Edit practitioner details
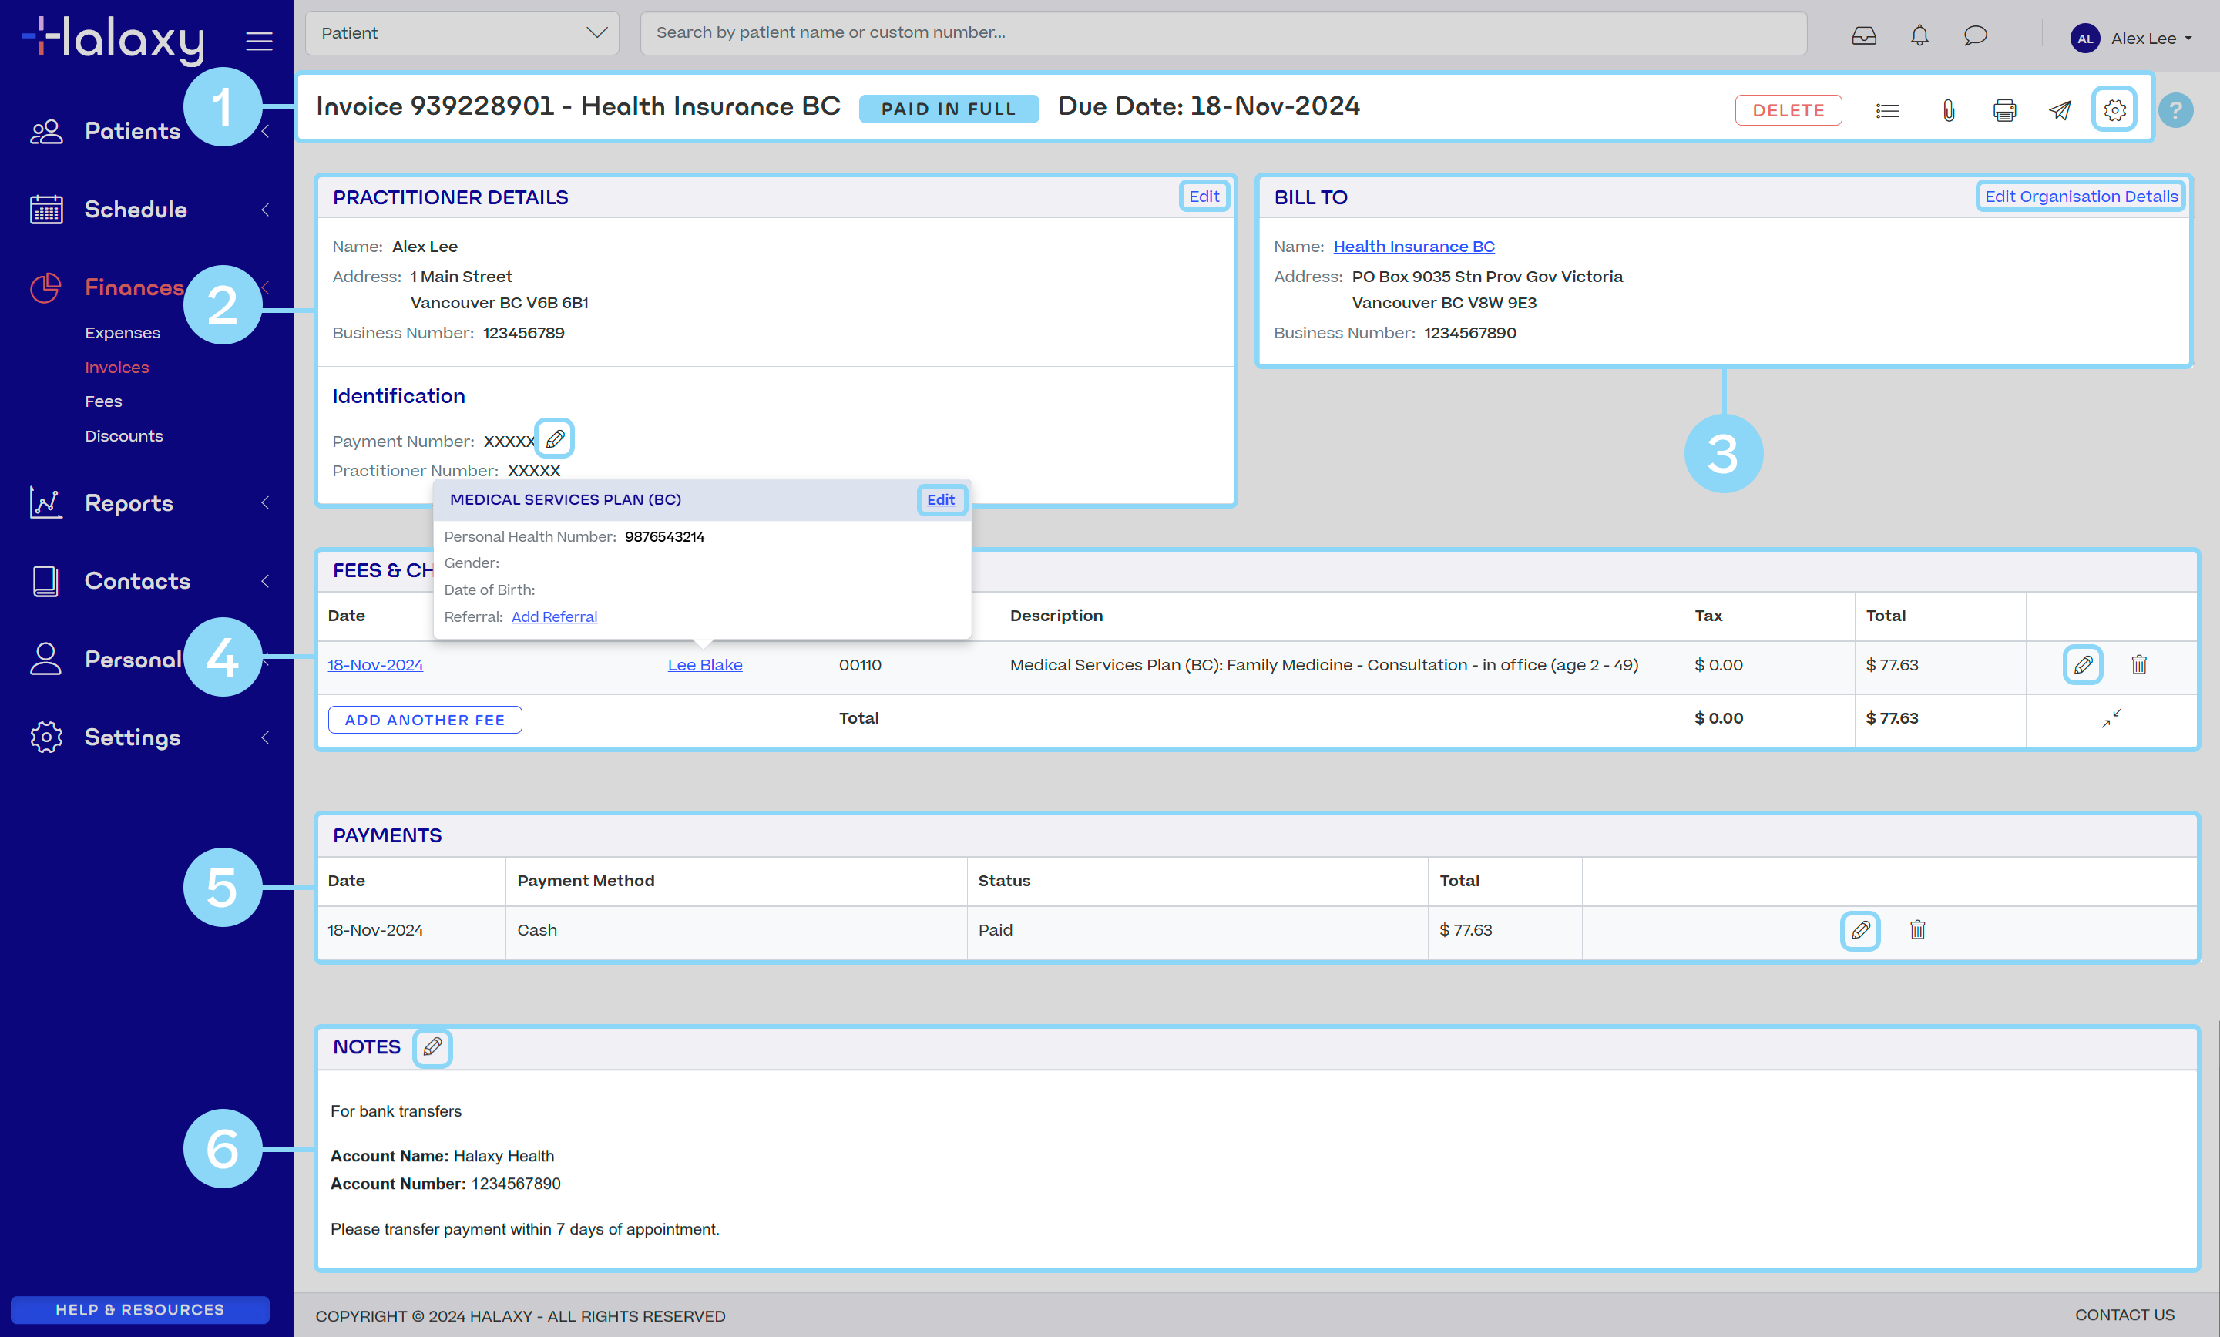The height and width of the screenshot is (1337, 2220). [1204, 197]
